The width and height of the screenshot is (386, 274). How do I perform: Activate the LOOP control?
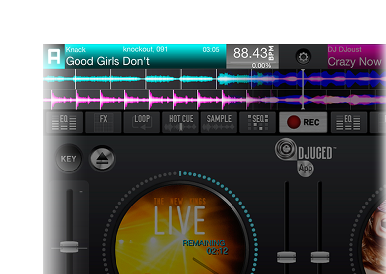click(x=142, y=122)
